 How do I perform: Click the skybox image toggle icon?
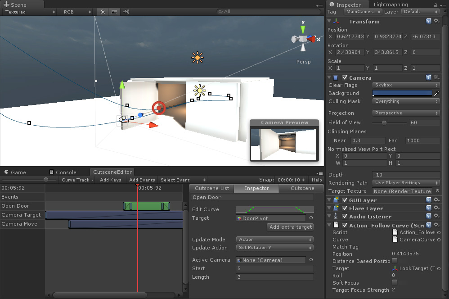114,12
